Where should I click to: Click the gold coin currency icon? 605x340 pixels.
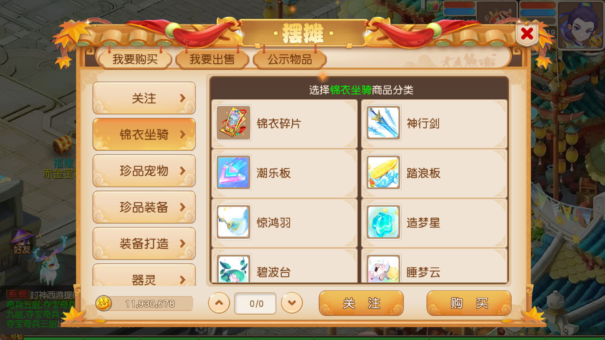(104, 303)
